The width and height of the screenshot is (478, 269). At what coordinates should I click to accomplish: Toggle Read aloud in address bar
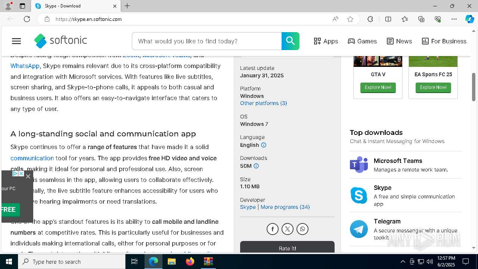click(x=335, y=19)
